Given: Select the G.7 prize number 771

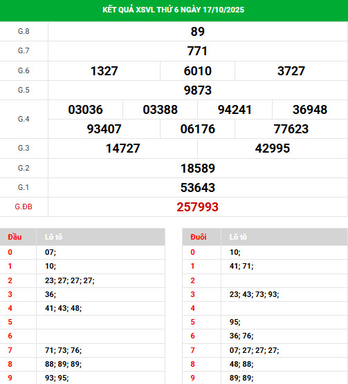Looking at the screenshot, I should click(x=198, y=51).
